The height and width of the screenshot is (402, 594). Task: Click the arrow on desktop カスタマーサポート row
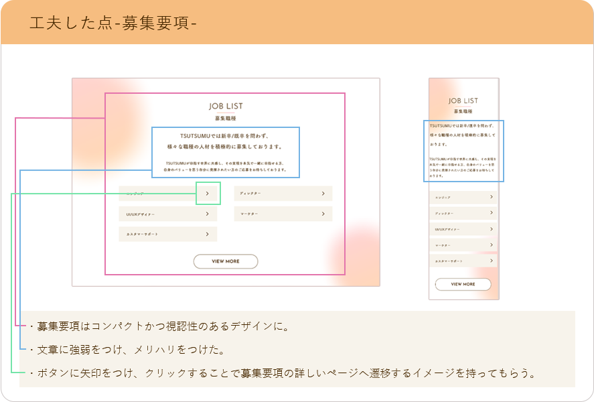coord(208,234)
